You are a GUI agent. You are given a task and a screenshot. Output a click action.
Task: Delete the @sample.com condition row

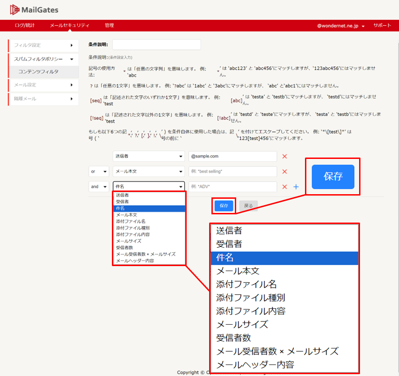pyautogui.click(x=284, y=157)
